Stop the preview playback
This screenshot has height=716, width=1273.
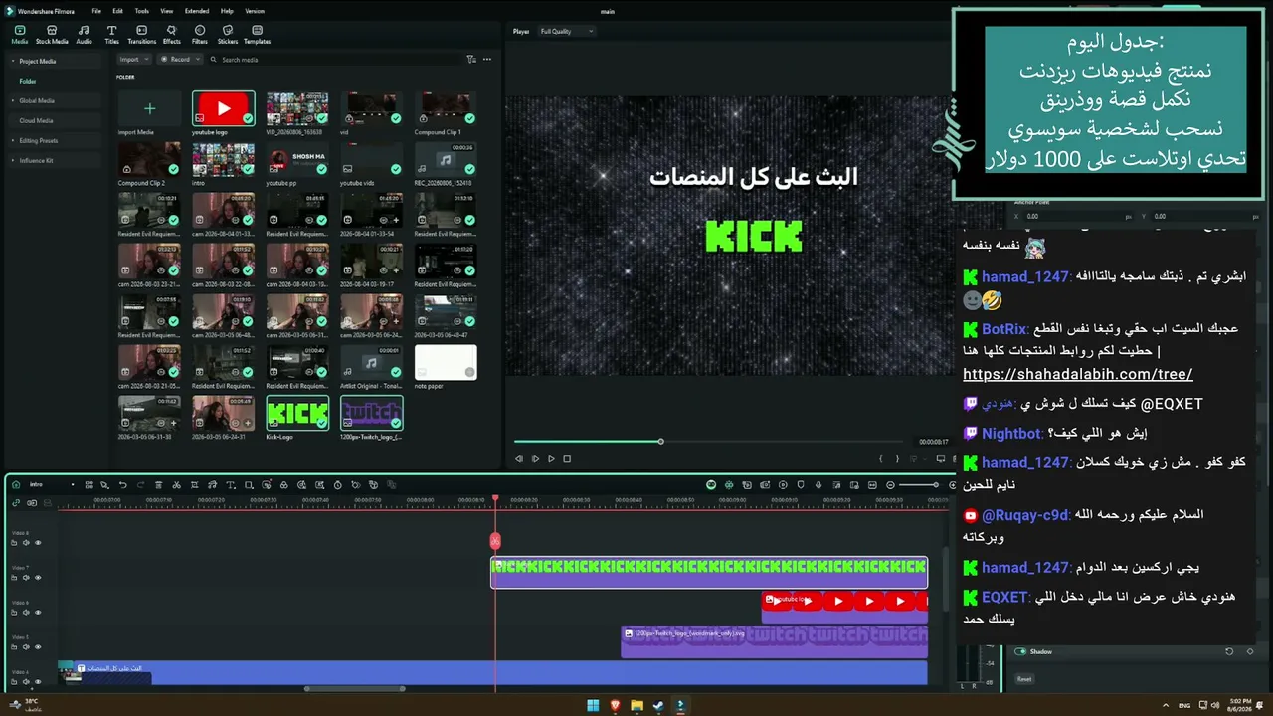(567, 459)
